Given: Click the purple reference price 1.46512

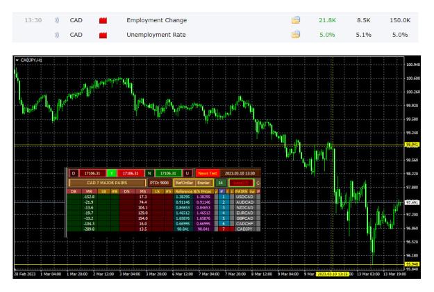Looking at the screenshot, I should (x=203, y=213).
